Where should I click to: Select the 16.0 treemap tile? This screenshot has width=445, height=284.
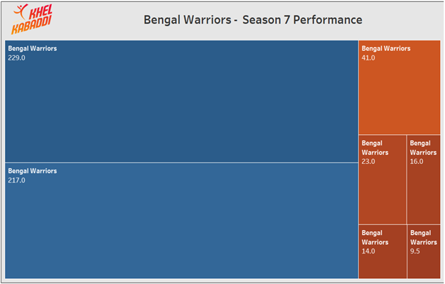tap(424, 180)
